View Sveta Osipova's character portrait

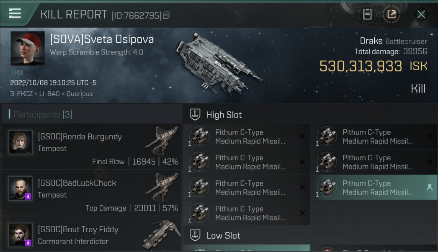point(28,48)
